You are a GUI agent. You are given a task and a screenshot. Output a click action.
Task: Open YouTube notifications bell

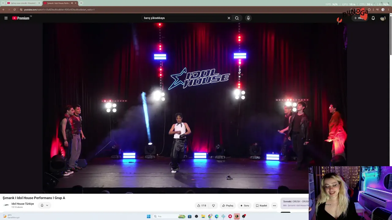(373, 18)
